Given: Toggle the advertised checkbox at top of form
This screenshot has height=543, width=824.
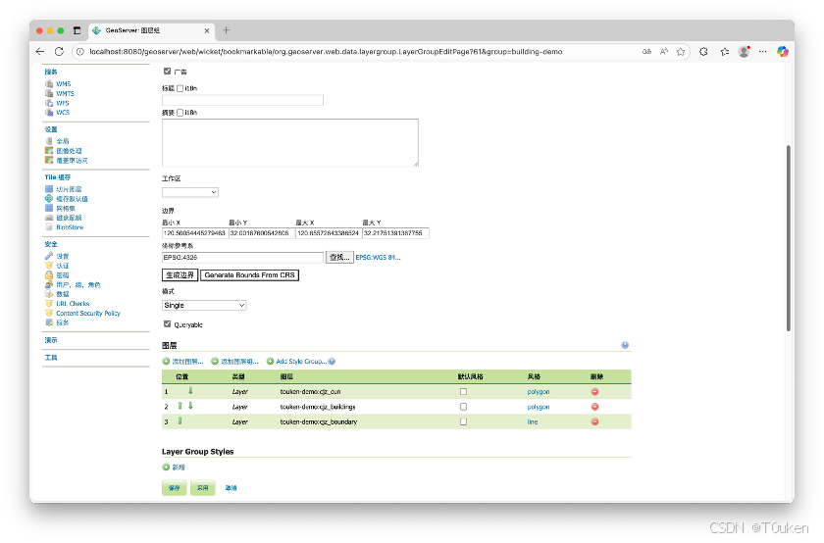Looking at the screenshot, I should pyautogui.click(x=167, y=71).
